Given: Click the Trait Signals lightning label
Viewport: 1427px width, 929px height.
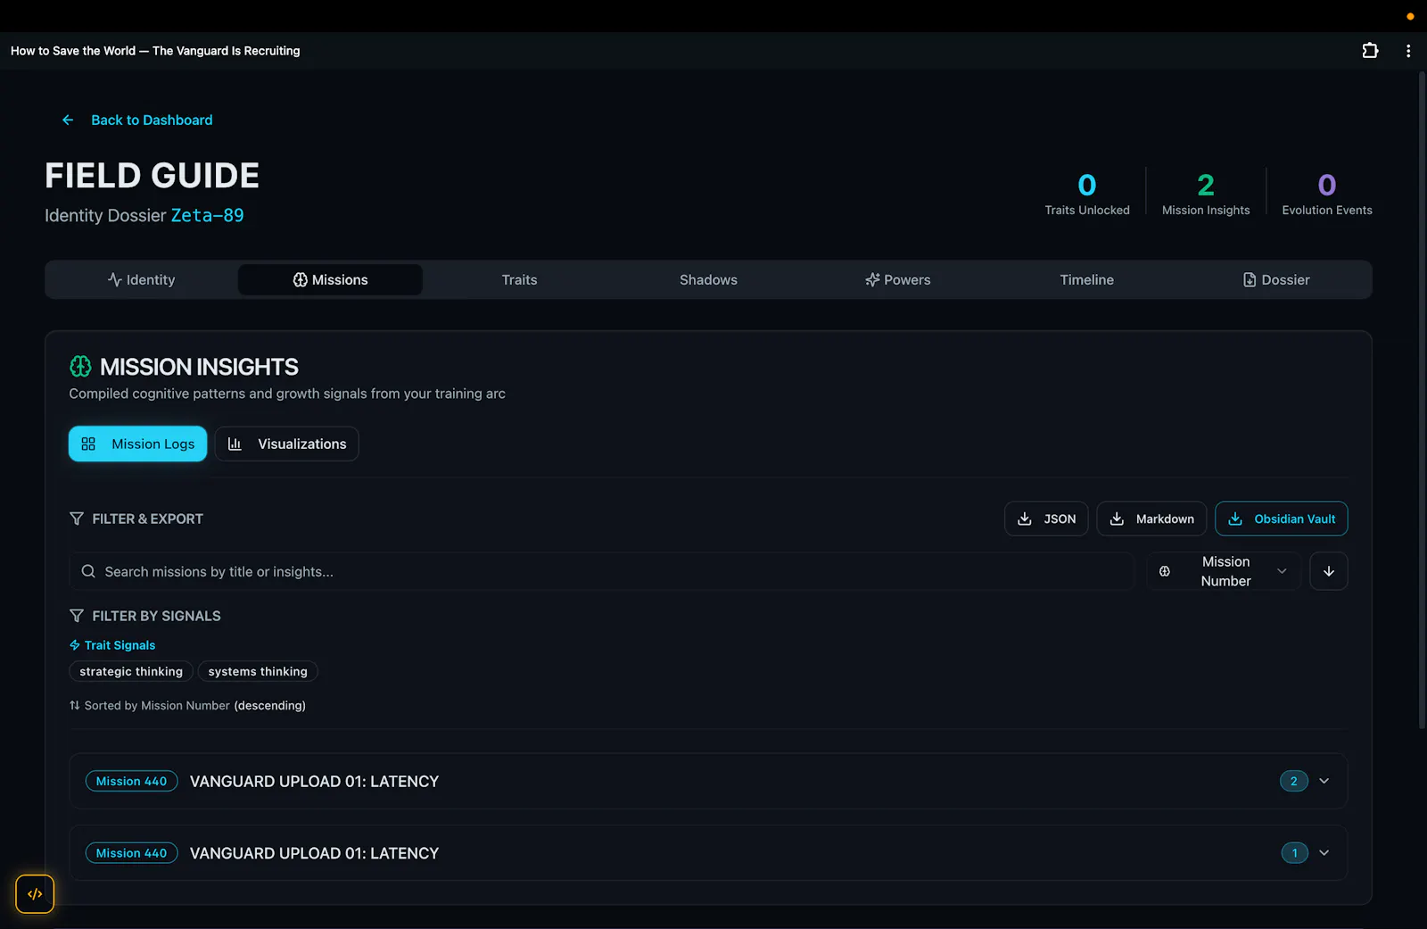Looking at the screenshot, I should [x=112, y=645].
